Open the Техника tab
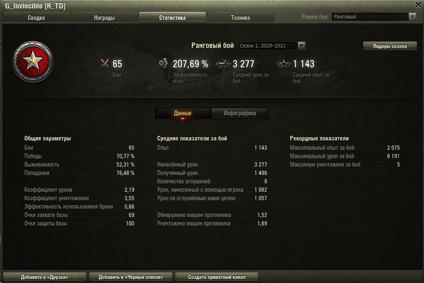 tap(240, 18)
